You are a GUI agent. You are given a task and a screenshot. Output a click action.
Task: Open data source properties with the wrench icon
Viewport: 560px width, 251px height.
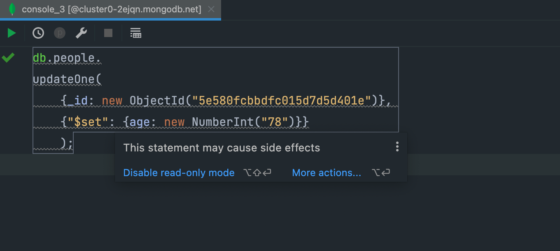click(x=81, y=33)
